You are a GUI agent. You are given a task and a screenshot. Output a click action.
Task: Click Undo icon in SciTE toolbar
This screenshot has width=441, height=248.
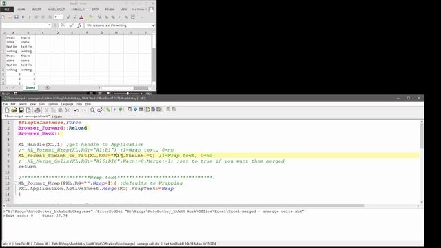point(76,110)
